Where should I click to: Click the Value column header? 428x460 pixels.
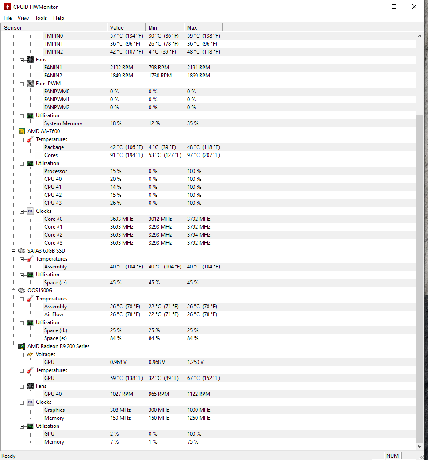126,27
